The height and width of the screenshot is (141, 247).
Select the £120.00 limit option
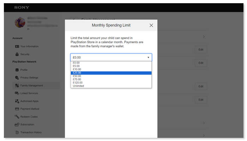click(111, 82)
